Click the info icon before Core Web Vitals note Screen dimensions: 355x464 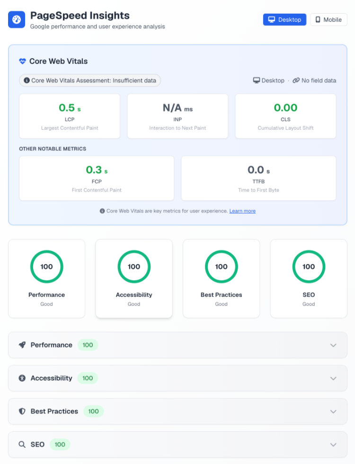click(x=102, y=211)
